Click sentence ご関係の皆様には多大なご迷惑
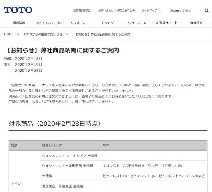Image resolution: width=212 pixels, height=192 pixels. click(x=61, y=102)
